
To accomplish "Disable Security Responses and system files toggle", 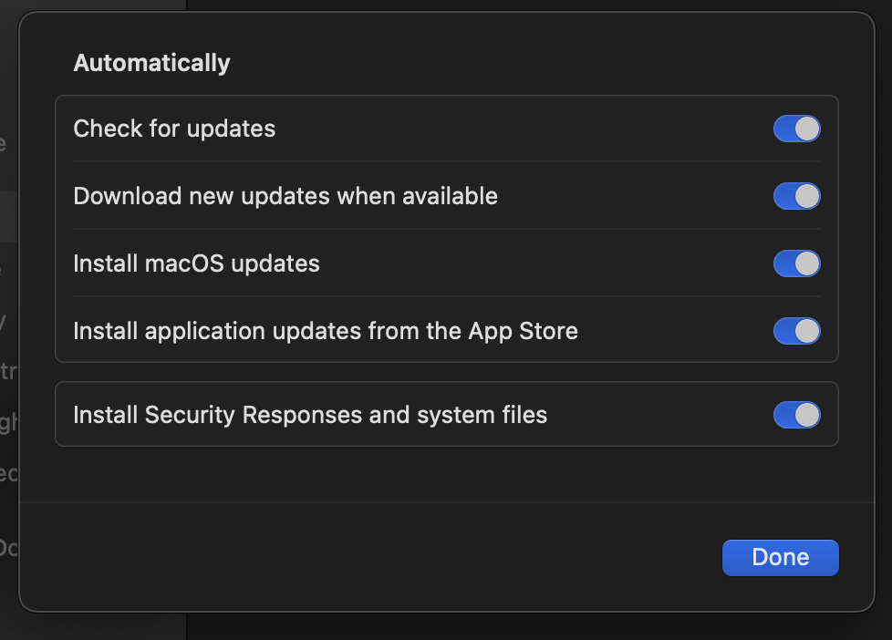I will click(796, 415).
